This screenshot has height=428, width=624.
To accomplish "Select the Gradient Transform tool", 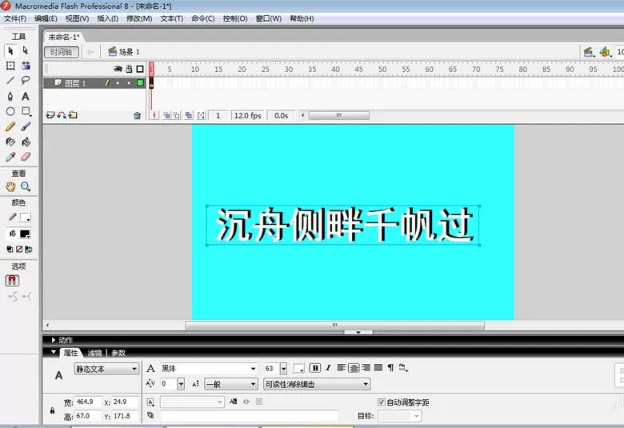I will pyautogui.click(x=26, y=66).
